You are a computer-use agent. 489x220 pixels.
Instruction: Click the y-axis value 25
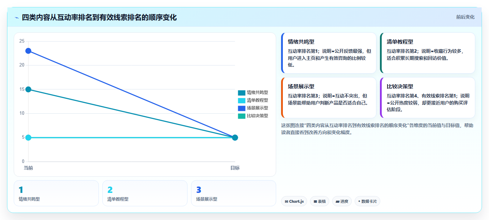22,41
